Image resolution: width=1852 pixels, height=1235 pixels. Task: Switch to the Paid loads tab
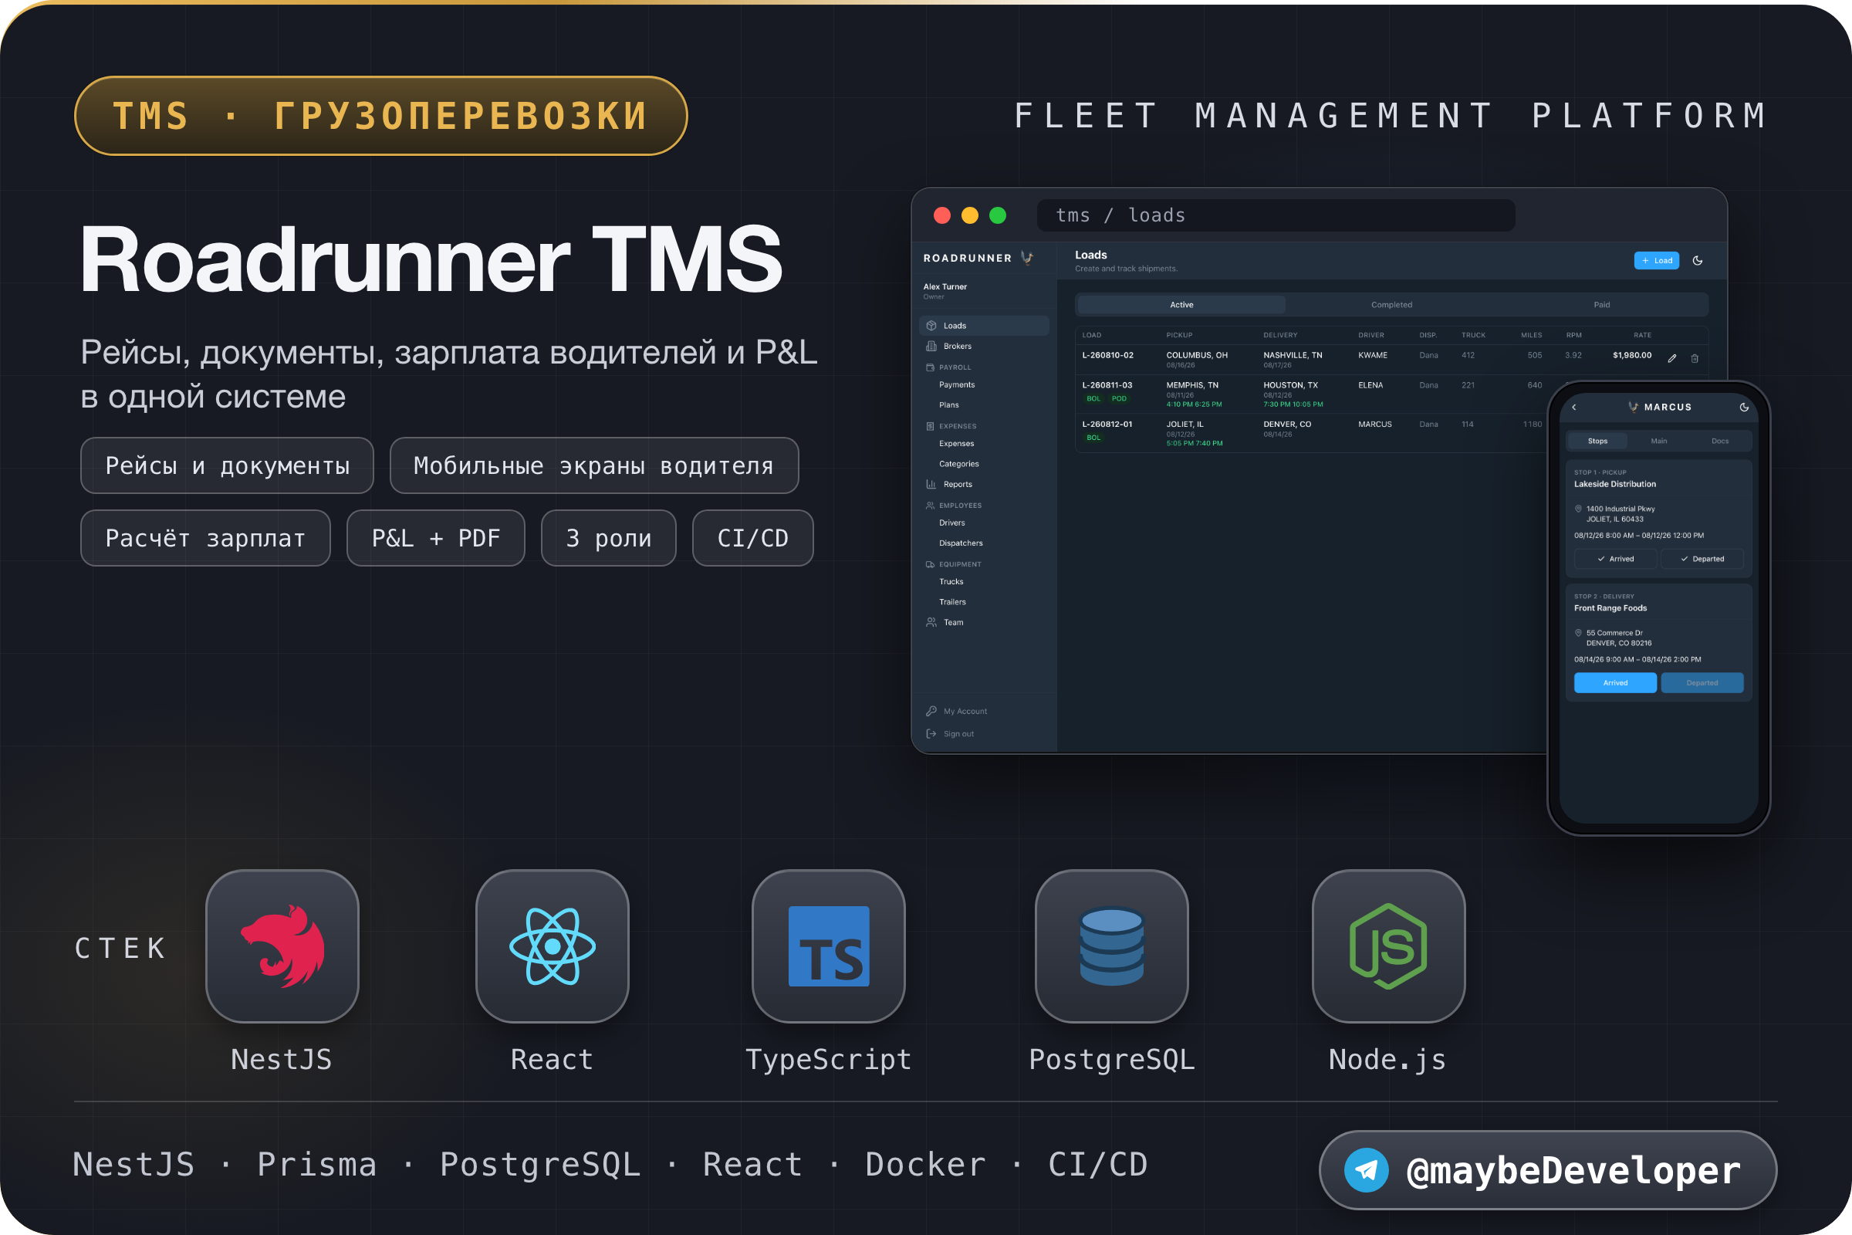pos(1602,305)
